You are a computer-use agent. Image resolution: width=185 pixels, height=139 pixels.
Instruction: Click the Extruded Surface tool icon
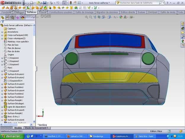click(4, 8)
